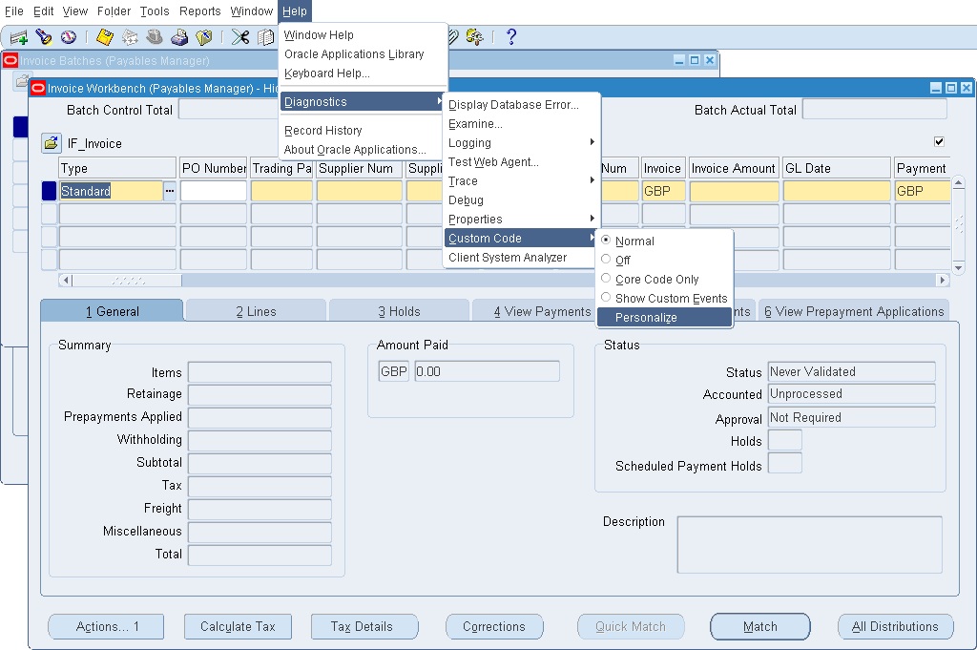Click the Folder Tools toolbar icon
Image resolution: width=977 pixels, height=650 pixels.
[475, 37]
